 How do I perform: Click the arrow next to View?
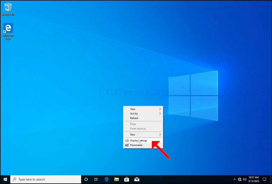pyautogui.click(x=160, y=109)
